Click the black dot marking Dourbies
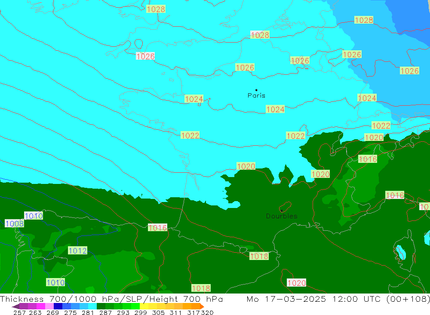 pyautogui.click(x=282, y=211)
